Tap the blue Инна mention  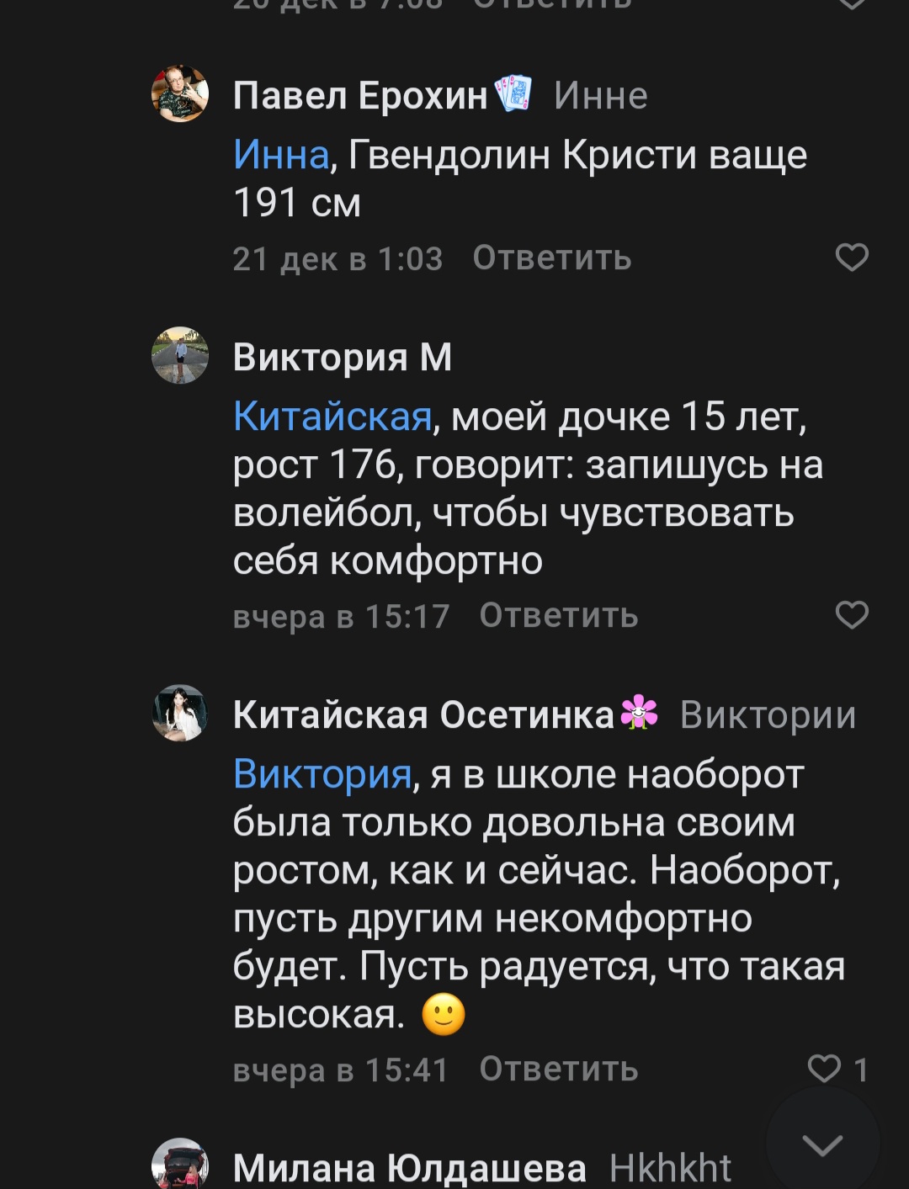(x=280, y=155)
